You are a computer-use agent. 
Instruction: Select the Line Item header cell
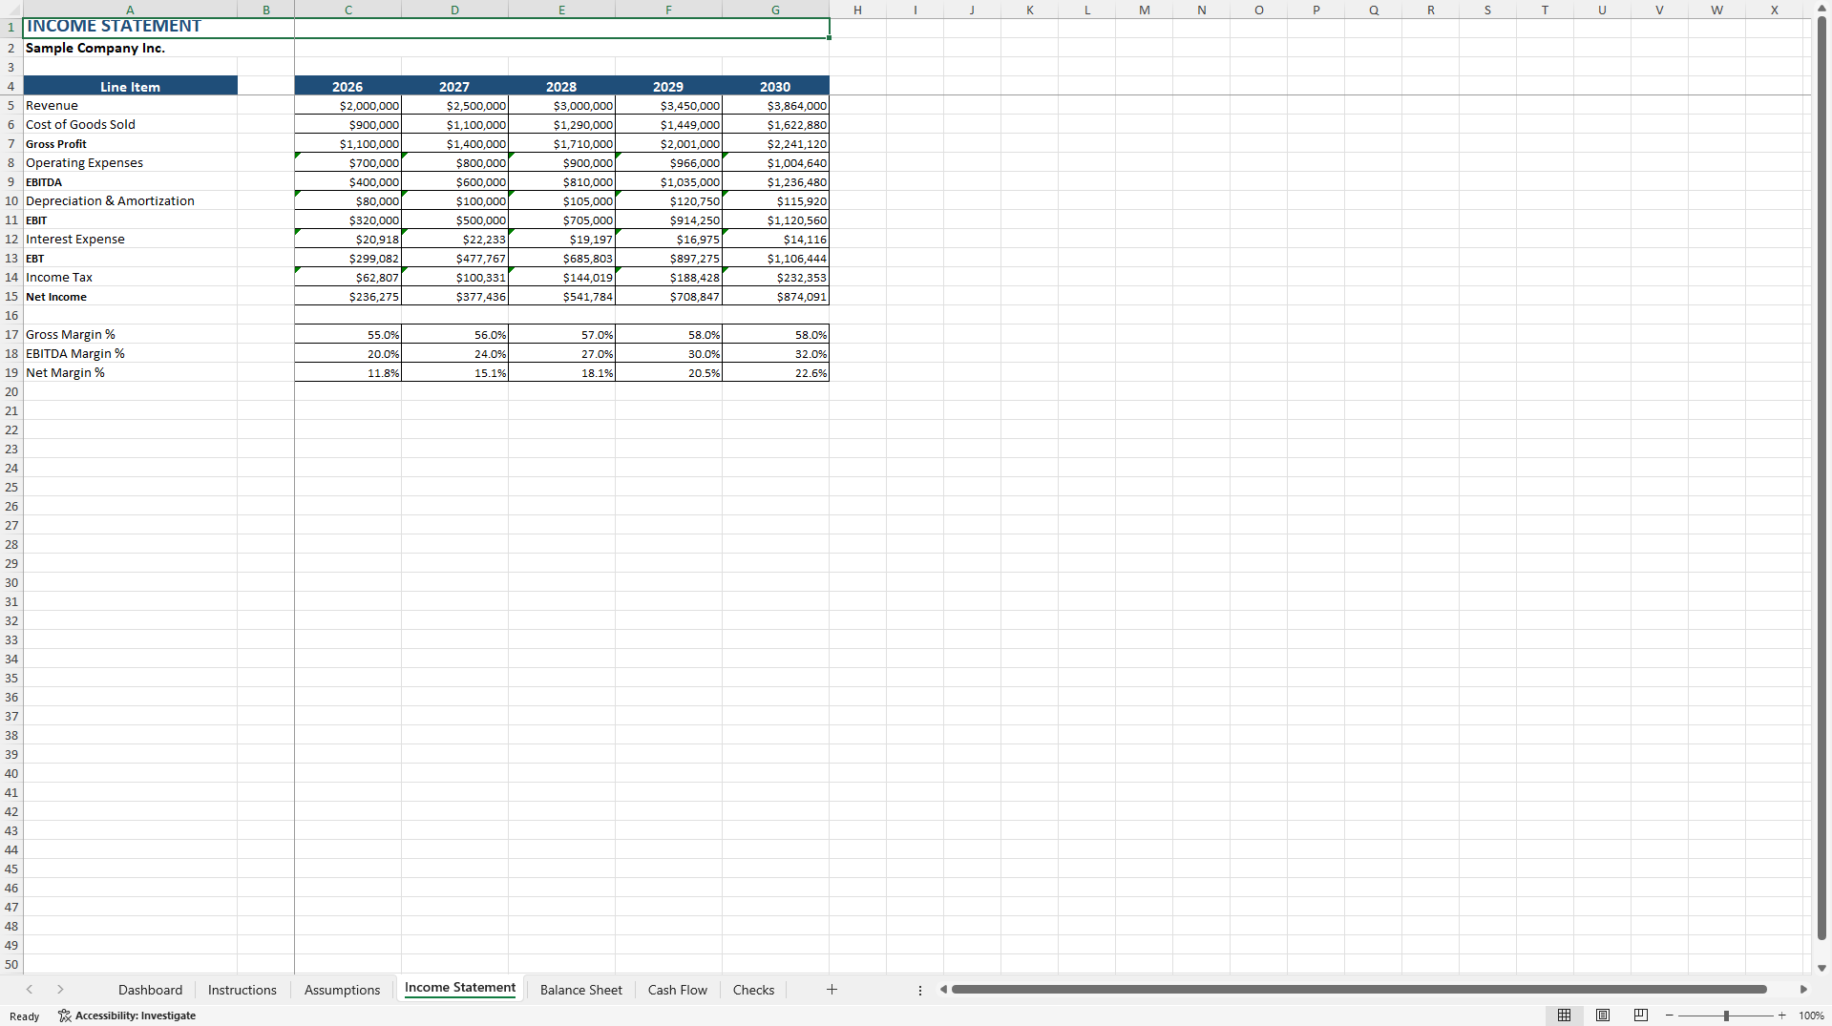coord(130,86)
